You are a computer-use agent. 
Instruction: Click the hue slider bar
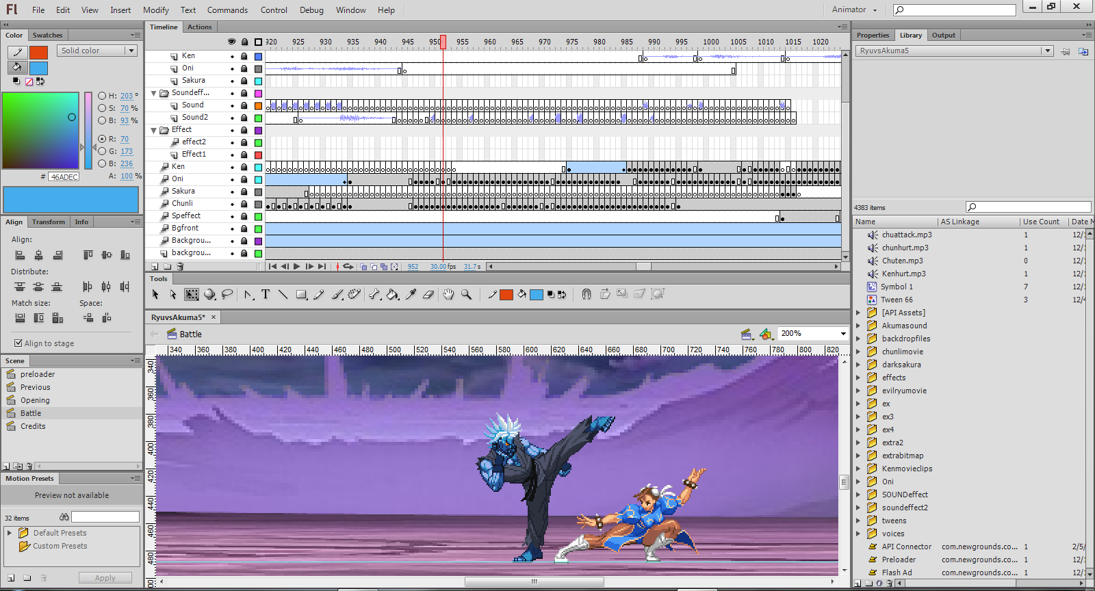[88, 130]
